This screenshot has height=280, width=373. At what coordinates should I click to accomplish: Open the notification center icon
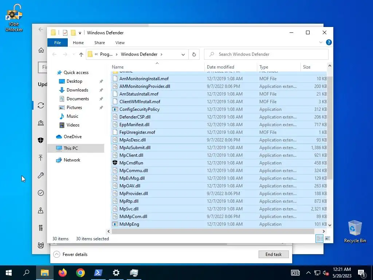coord(361,273)
